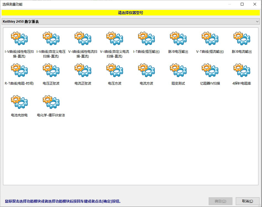Click the 脉冲电流输出 icon

pos(242,39)
